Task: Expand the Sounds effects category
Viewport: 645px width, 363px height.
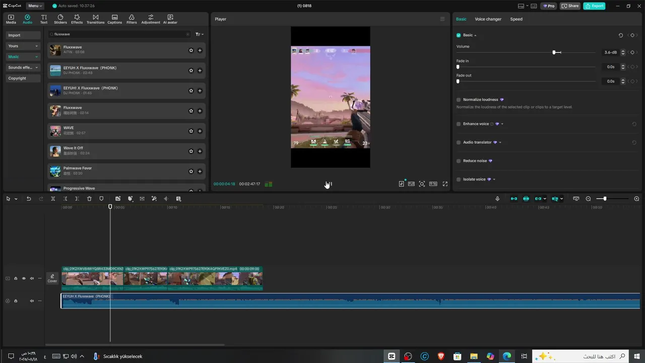Action: pyautogui.click(x=23, y=68)
